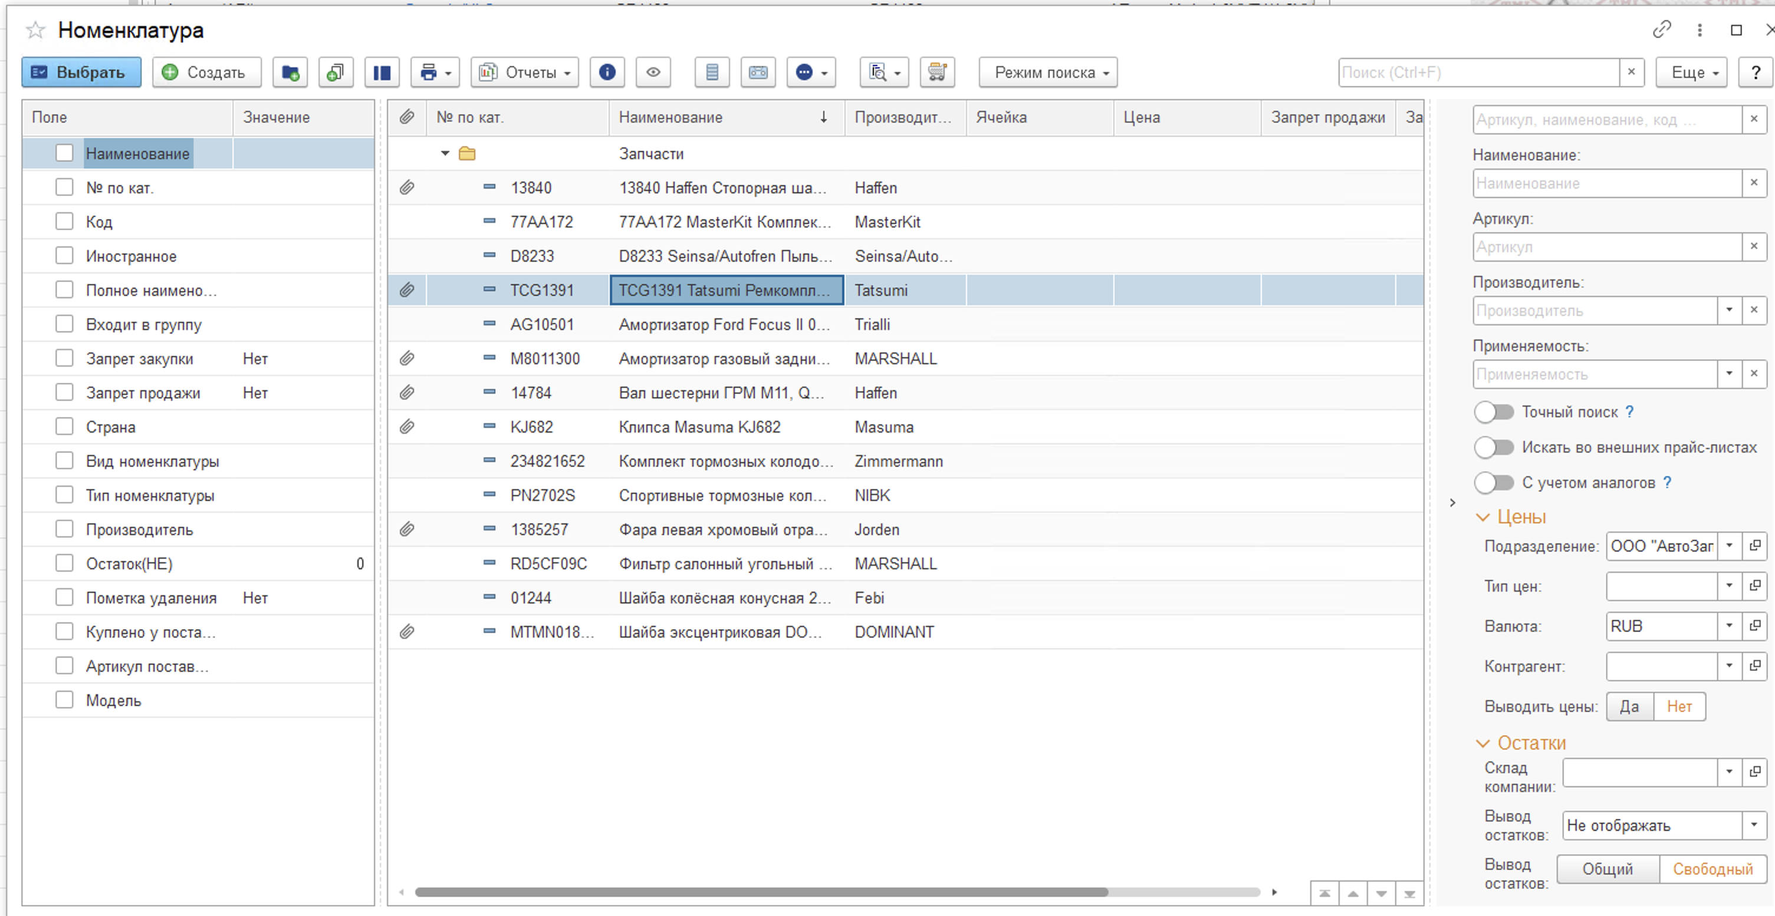Open the printer icon dropdown
1775x916 pixels.
coord(435,73)
